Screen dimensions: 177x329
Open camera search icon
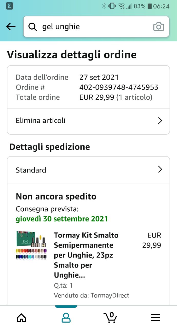(x=159, y=27)
